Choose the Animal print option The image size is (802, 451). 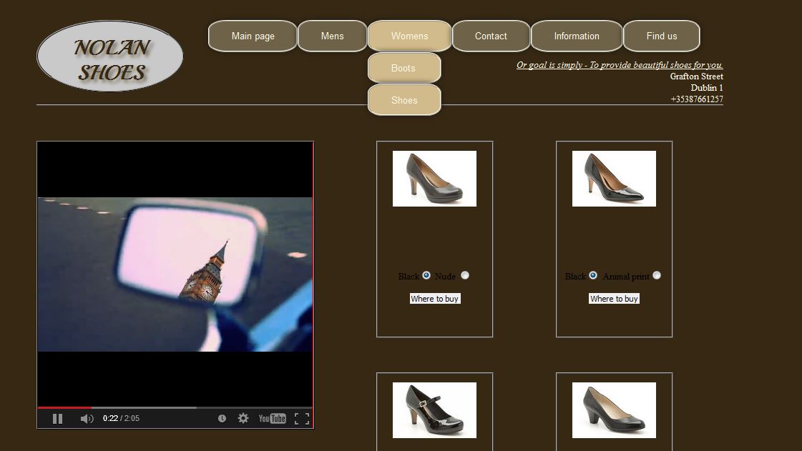tap(657, 275)
